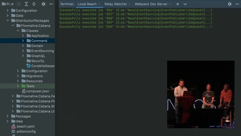Click the .beach.yaml file icon
241x136 pixels.
[x=13, y=127]
